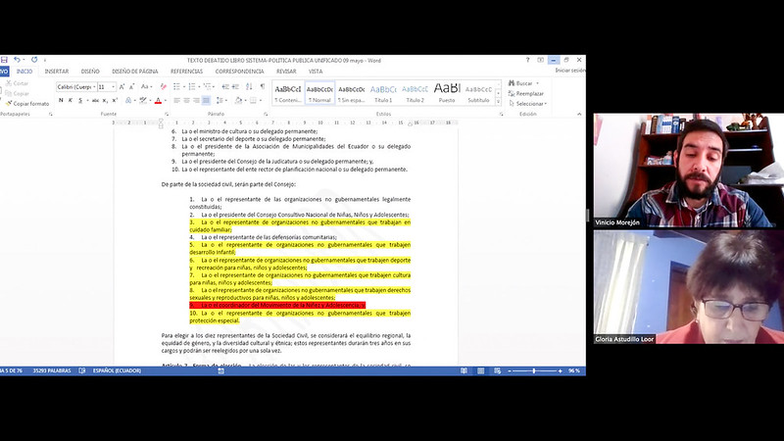Screen dimensions: 784x441
Task: Open the Fuente dialog launcher
Action: [x=166, y=114]
